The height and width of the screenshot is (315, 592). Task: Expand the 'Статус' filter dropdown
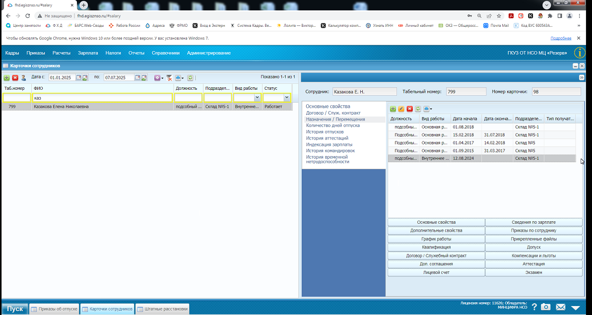[286, 98]
